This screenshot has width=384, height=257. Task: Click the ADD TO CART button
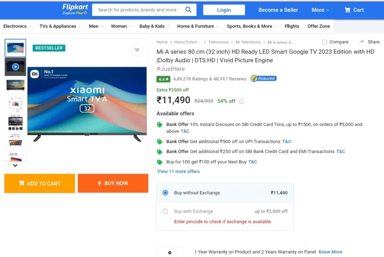coord(40,183)
